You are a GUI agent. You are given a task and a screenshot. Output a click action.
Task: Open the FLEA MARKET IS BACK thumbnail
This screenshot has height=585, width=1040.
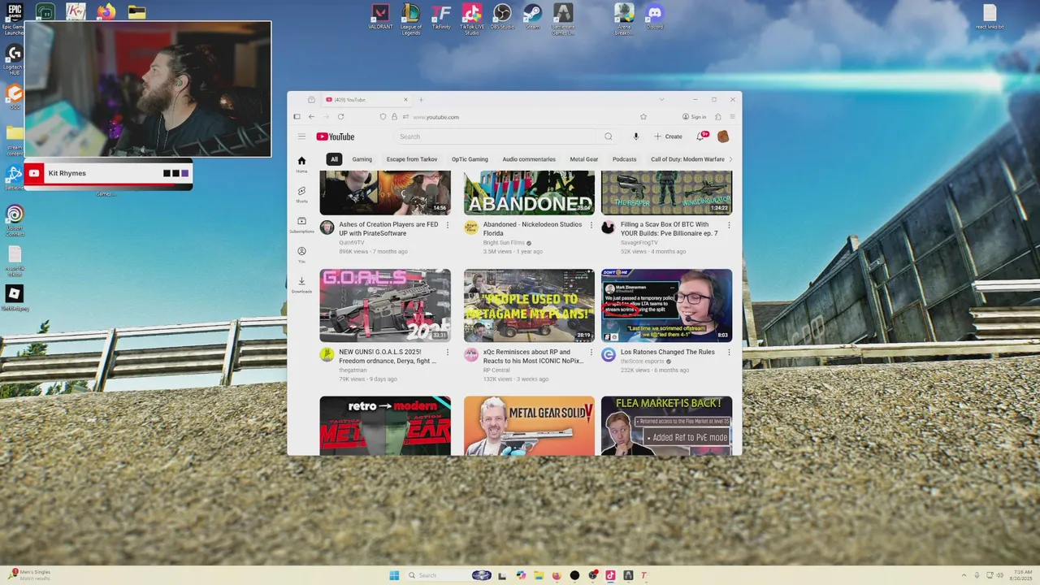pyautogui.click(x=666, y=426)
